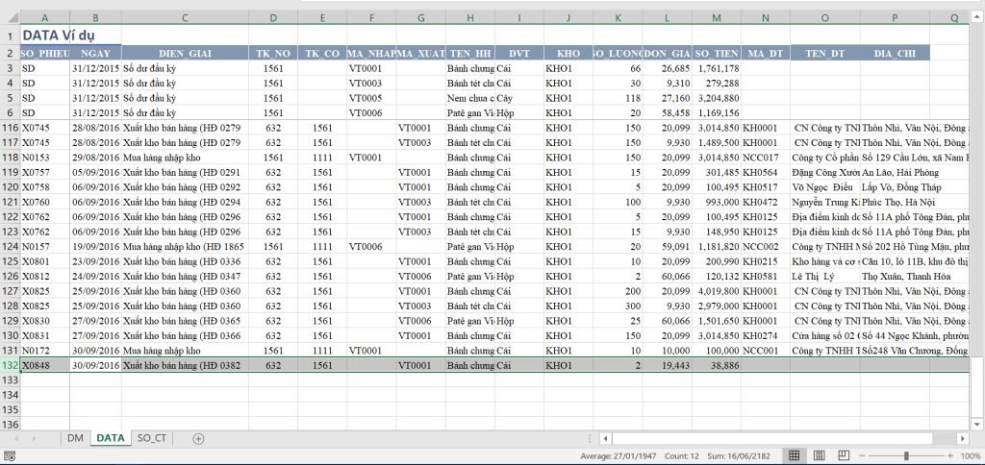Viewport: 985px width, 465px height.
Task: Switch to Normal view in status bar
Action: coord(794,455)
